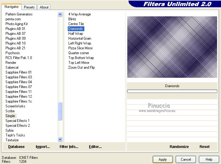Choose the Pizza Slice Mirror filter

pos(80,48)
